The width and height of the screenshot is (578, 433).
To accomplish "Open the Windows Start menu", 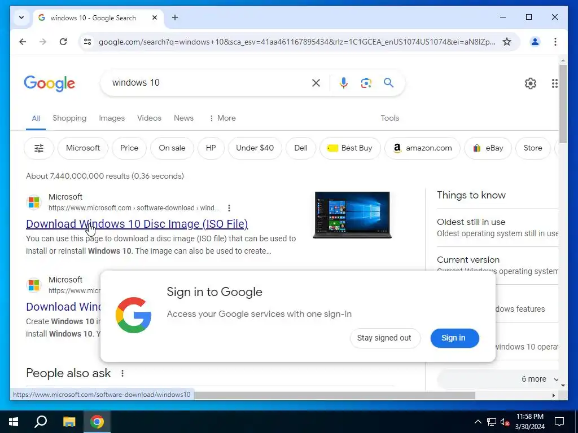I will (14, 422).
